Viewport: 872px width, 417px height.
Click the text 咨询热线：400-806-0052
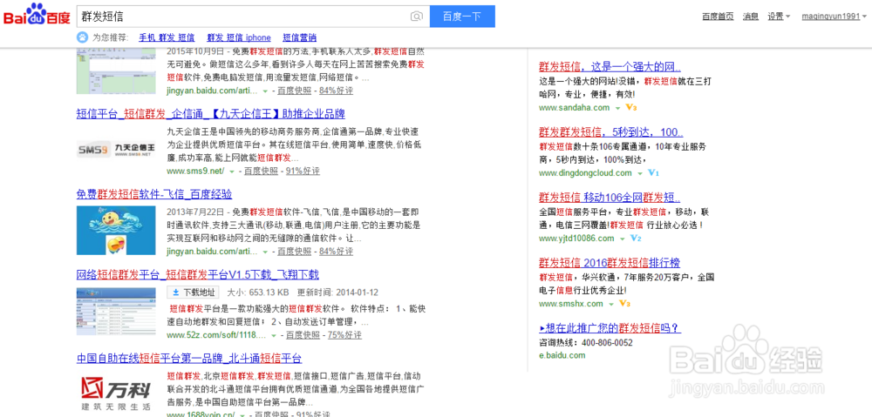[x=586, y=343]
